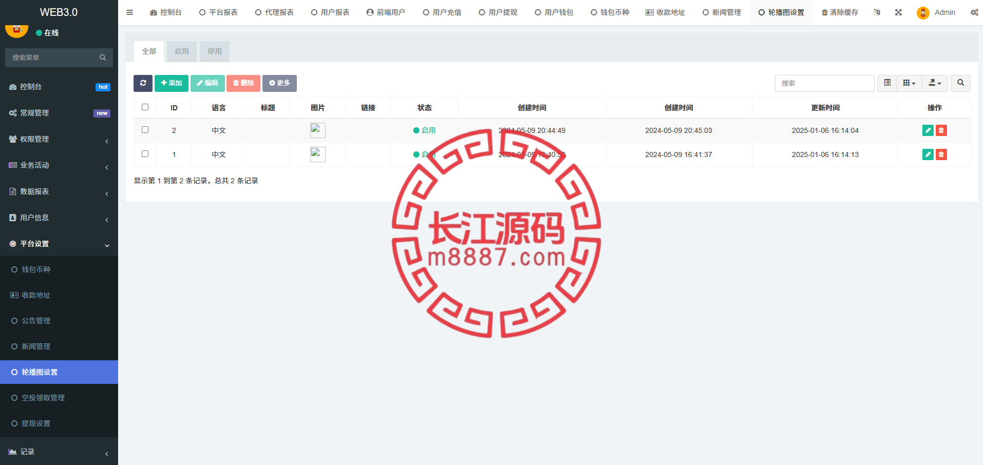This screenshot has height=465, width=983.
Task: Click the green 添加 button
Action: point(172,83)
